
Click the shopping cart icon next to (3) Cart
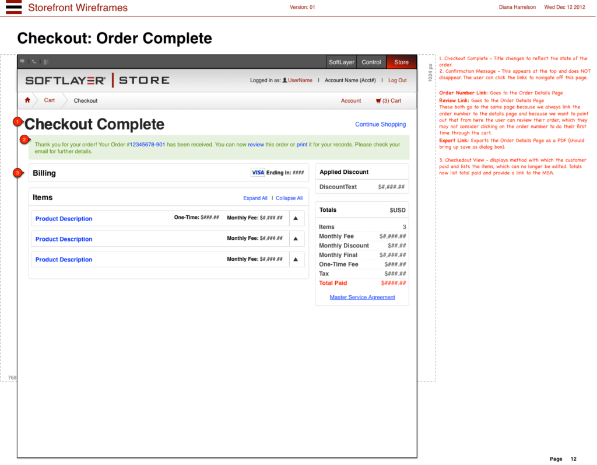tap(378, 100)
